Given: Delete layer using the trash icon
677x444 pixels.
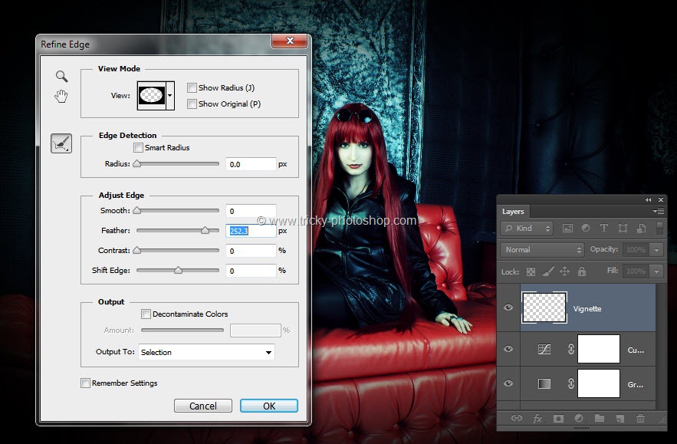Looking at the screenshot, I should coord(640,419).
